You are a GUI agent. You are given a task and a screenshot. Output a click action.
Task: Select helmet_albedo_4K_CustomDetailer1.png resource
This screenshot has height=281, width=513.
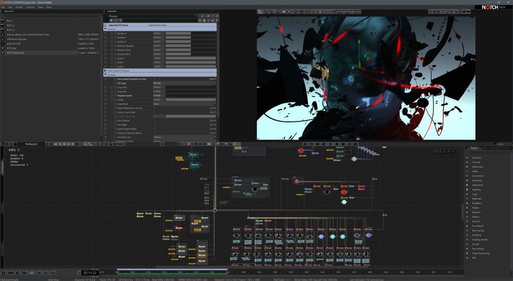tap(28, 34)
